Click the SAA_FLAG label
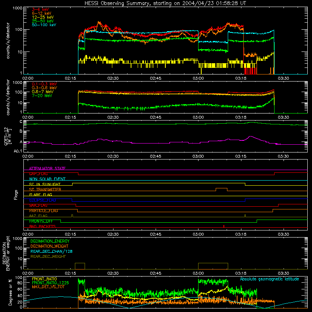Viewport: 312px width, 312px height. point(38,206)
